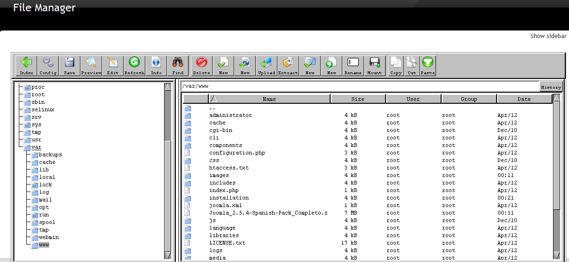Open the History button beside the path
This screenshot has height=262, width=569.
click(x=551, y=87)
